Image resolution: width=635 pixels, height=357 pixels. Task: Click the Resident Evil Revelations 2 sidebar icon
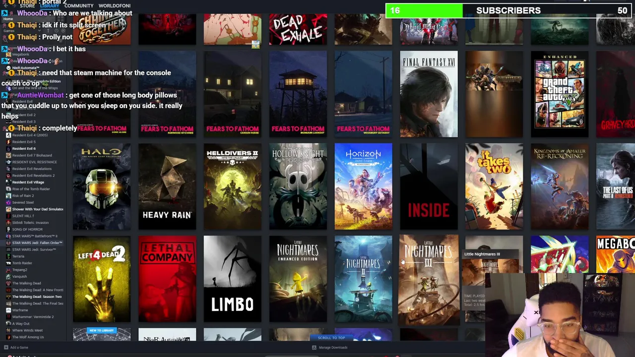8,176
